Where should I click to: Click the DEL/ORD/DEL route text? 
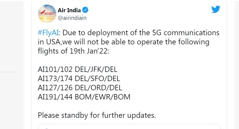coord(99,88)
